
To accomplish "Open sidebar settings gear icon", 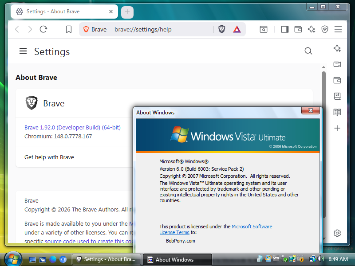I will pos(337,233).
